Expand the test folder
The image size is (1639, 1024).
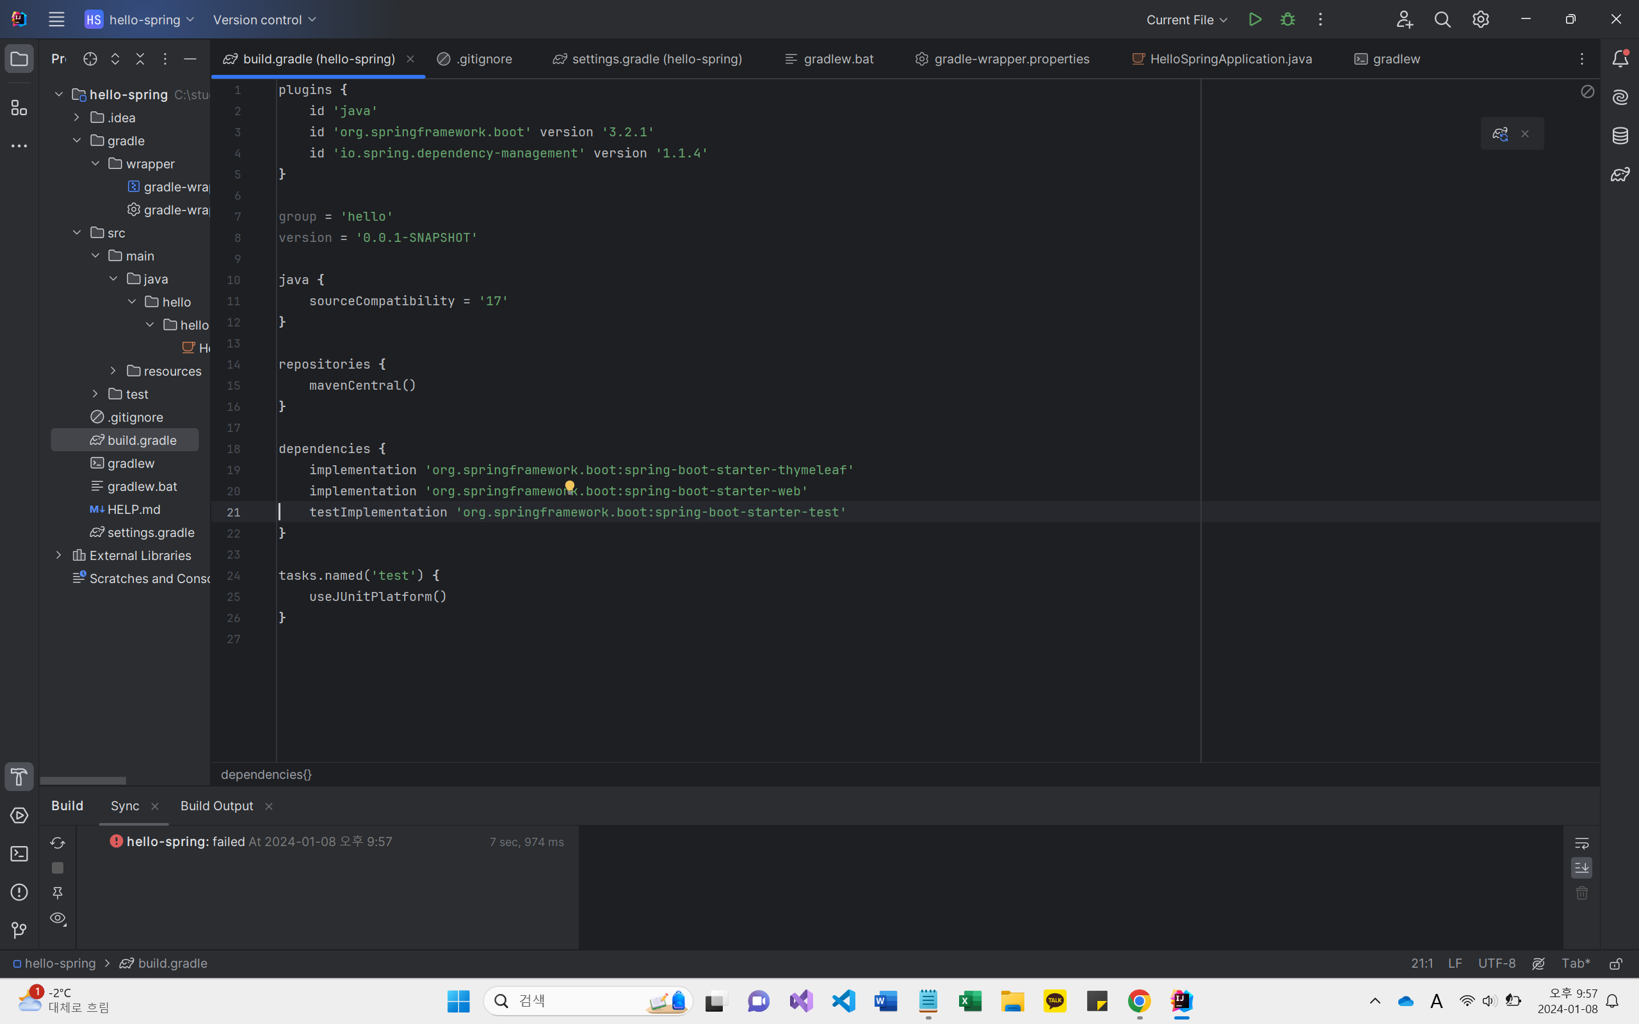95,394
